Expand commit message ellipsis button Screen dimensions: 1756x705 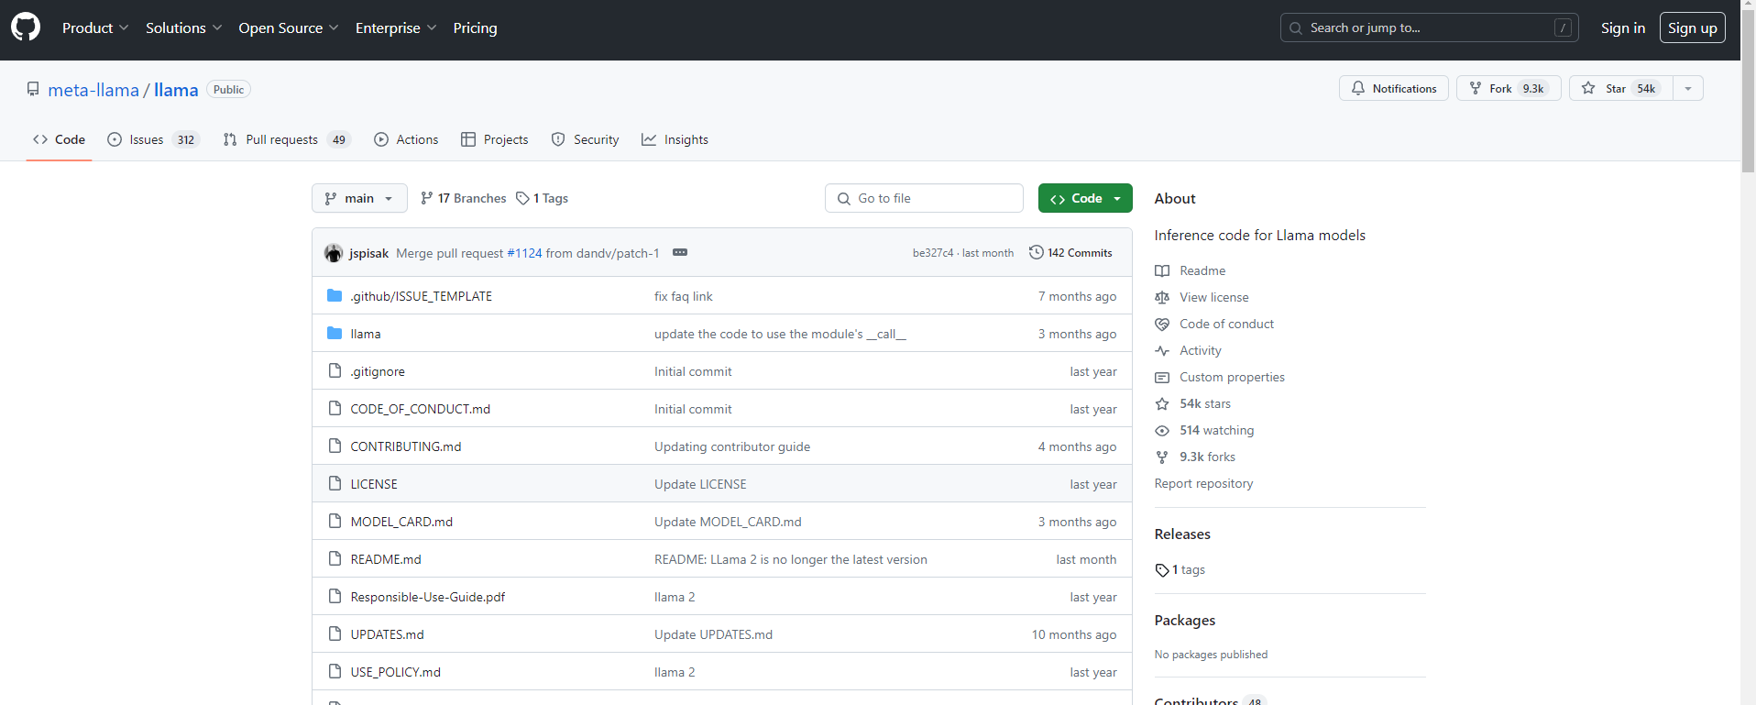click(680, 252)
